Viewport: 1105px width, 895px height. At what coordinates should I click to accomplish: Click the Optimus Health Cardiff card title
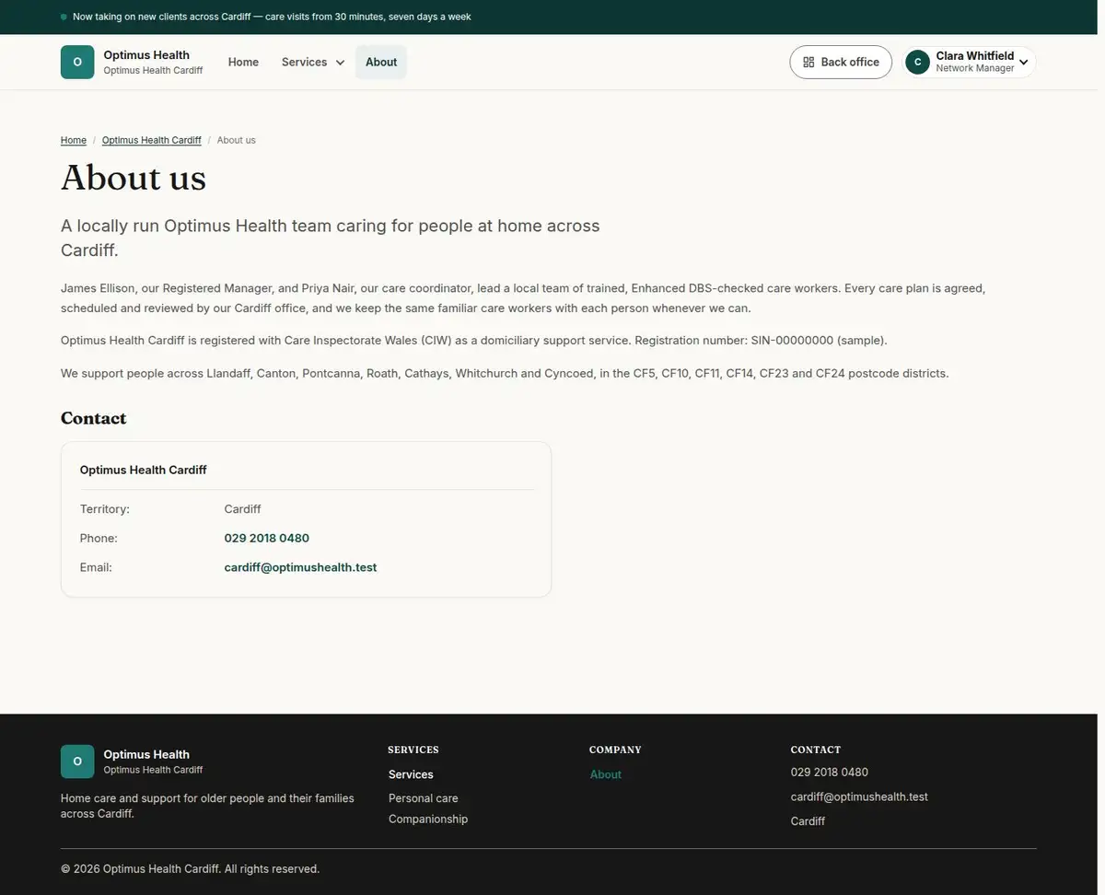coord(143,470)
